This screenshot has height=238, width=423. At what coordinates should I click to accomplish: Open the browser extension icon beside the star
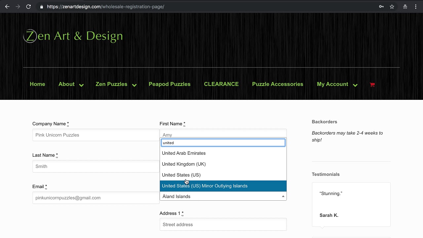pyautogui.click(x=405, y=7)
